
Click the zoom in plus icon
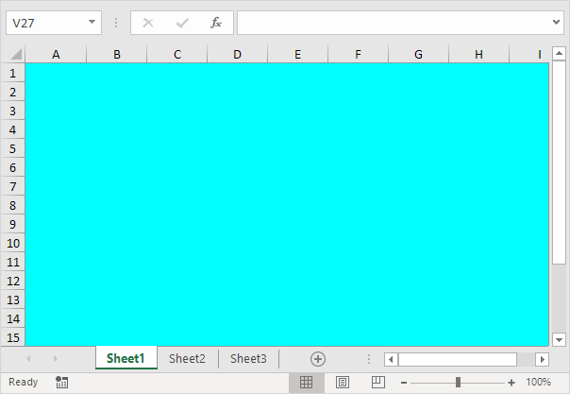(x=511, y=383)
